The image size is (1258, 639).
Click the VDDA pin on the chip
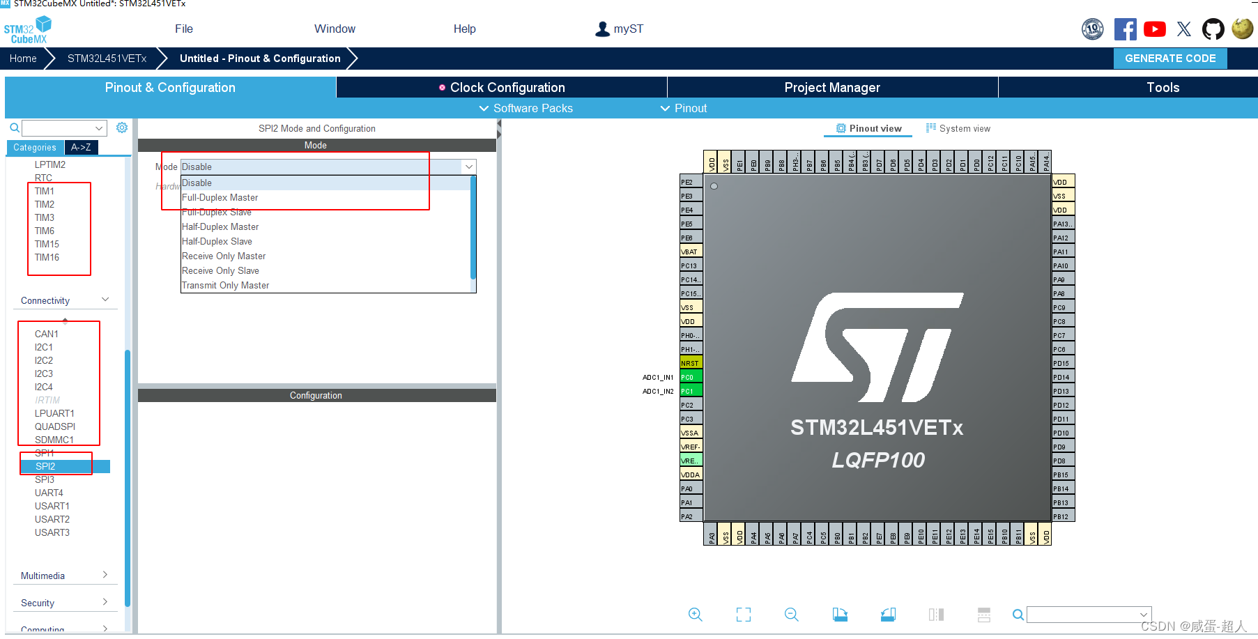coord(691,475)
